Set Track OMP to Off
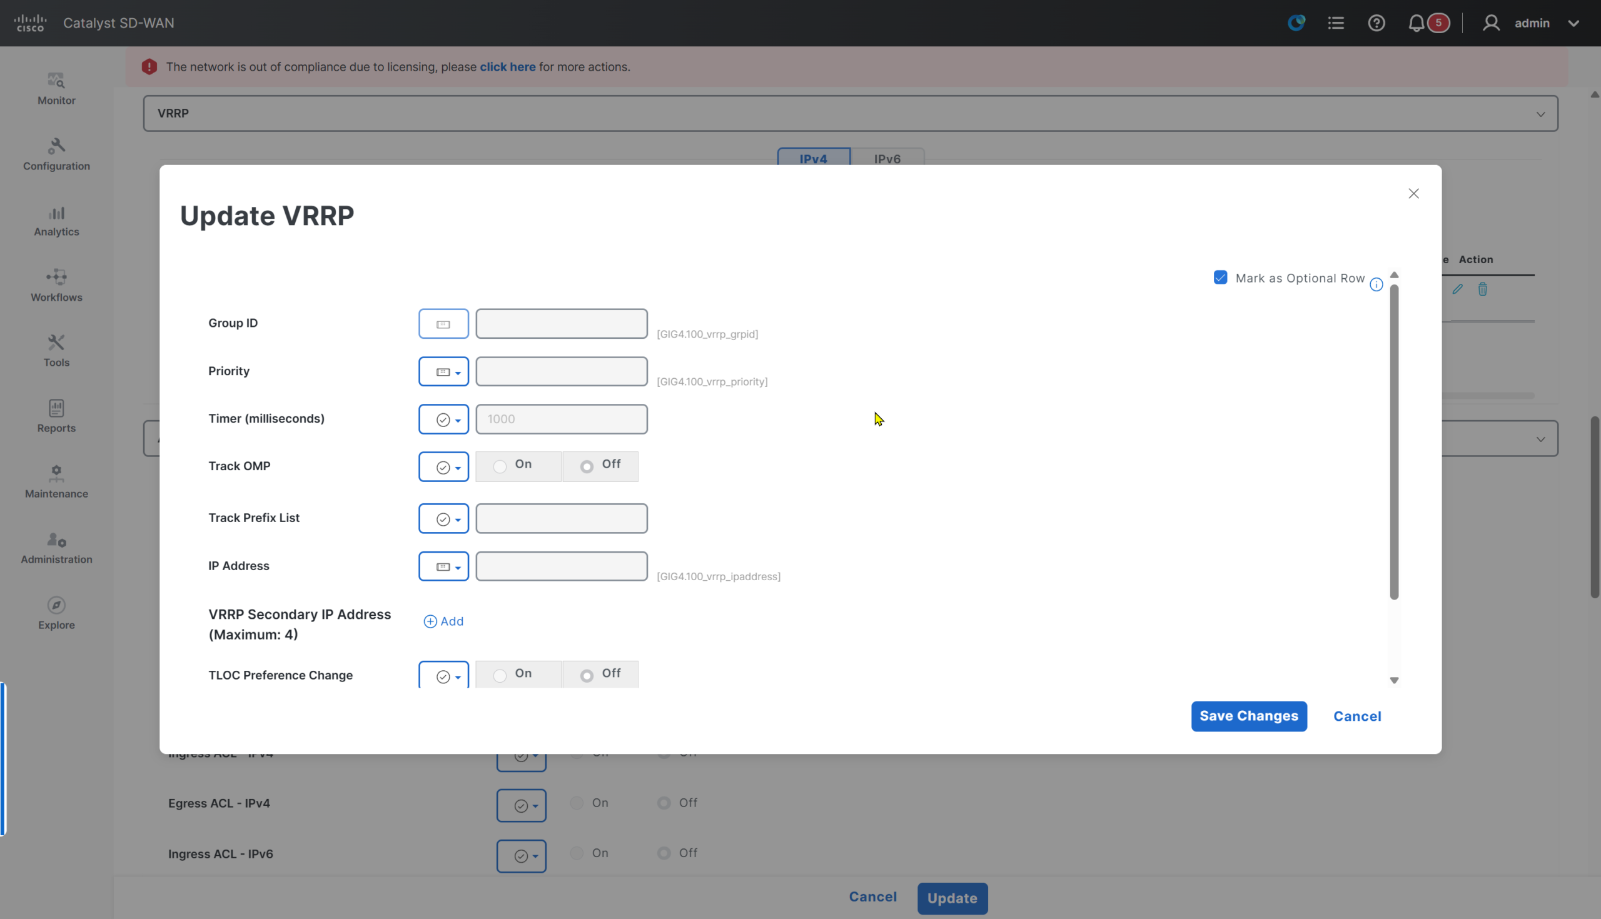This screenshot has height=919, width=1601. coord(587,466)
